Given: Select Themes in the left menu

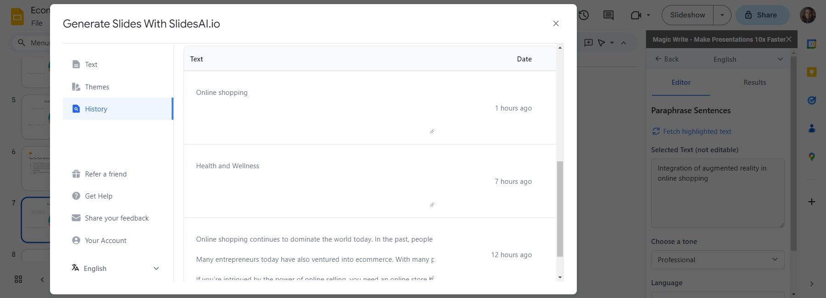Looking at the screenshot, I should [97, 87].
